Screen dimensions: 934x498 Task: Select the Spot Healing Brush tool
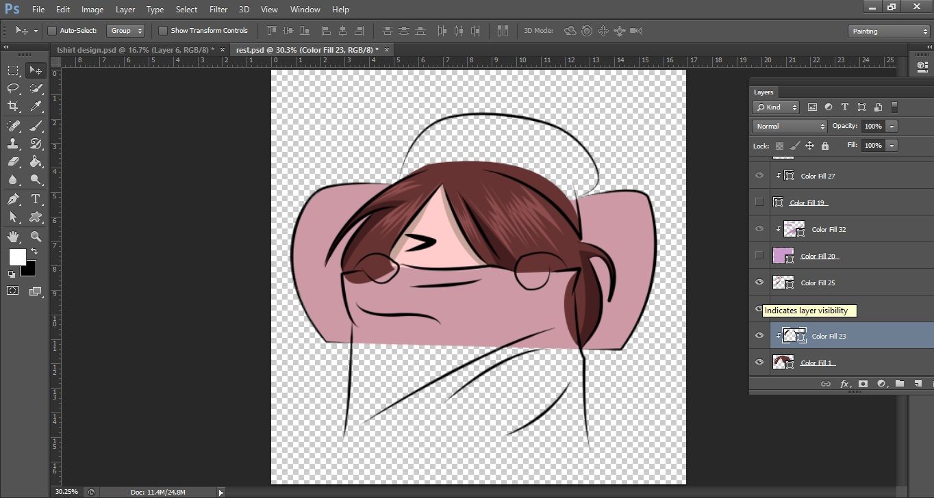pos(13,126)
